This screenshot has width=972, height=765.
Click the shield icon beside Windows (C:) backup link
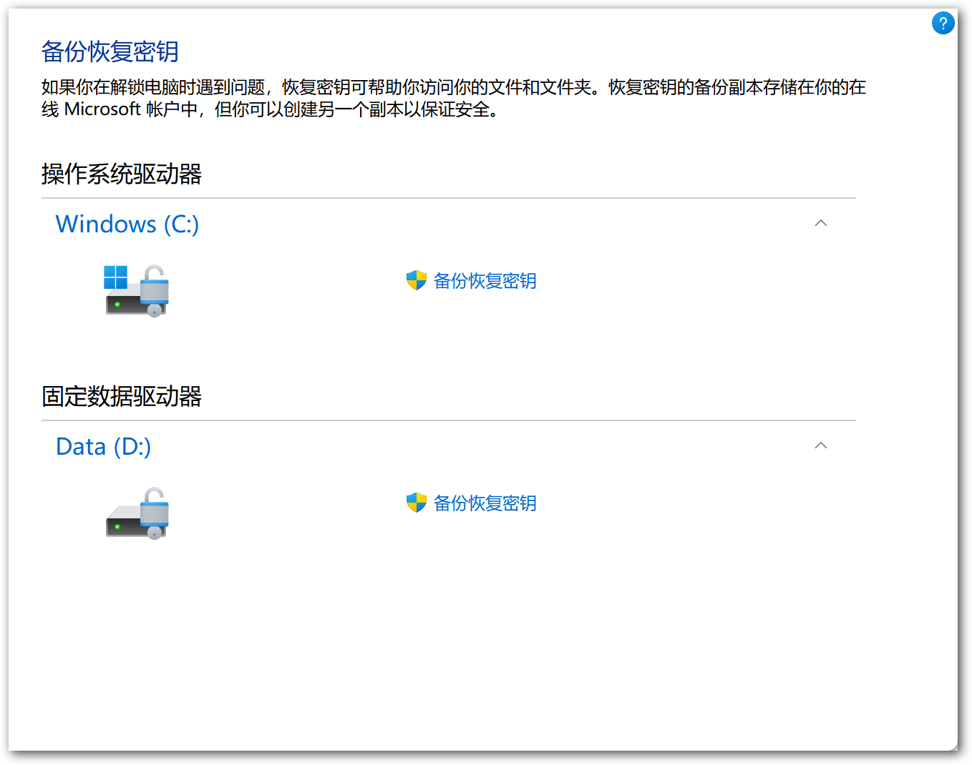click(x=417, y=280)
